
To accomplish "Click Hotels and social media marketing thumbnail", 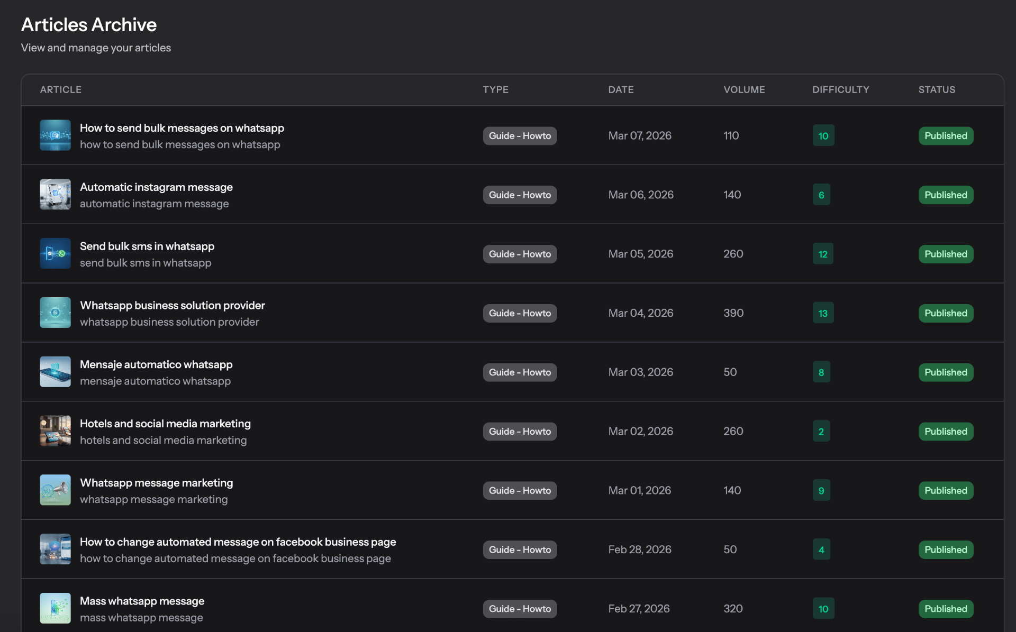I will tap(55, 431).
